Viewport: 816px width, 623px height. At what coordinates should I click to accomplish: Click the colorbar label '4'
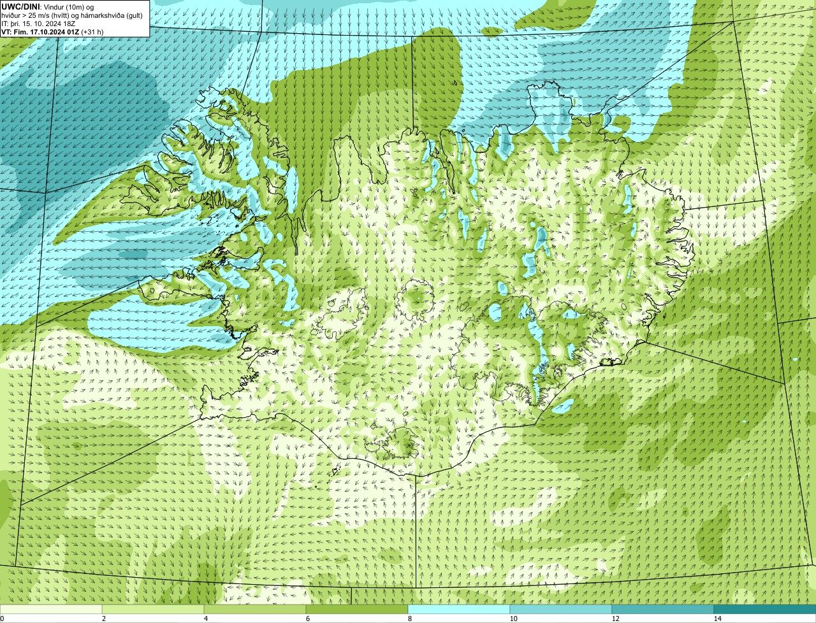point(205,619)
